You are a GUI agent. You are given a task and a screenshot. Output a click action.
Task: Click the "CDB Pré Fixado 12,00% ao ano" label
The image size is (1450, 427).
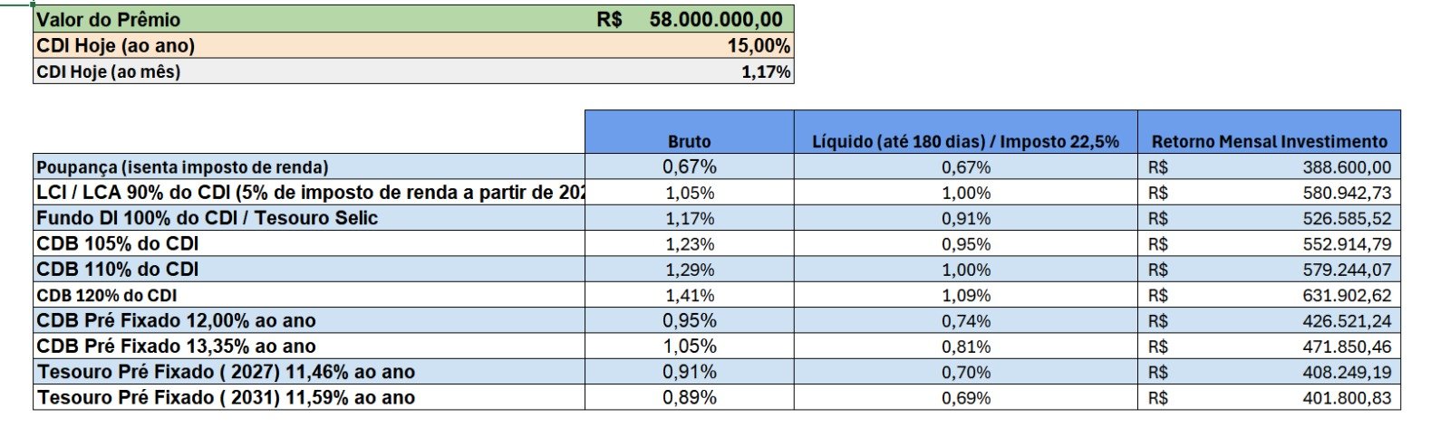(176, 320)
